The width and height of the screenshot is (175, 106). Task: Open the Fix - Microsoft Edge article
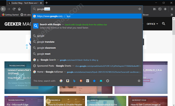click(x=18, y=104)
